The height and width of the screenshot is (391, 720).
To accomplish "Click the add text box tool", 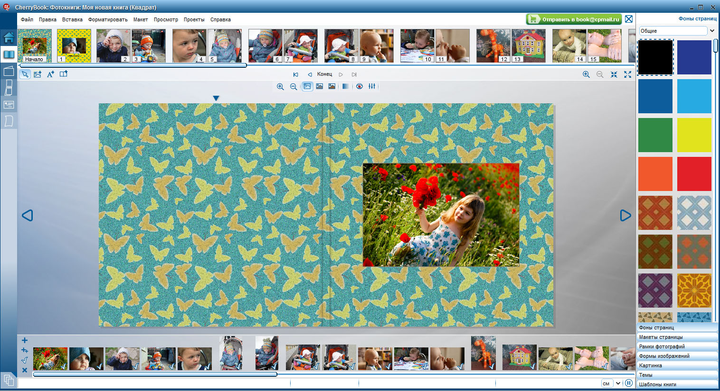I will [50, 74].
